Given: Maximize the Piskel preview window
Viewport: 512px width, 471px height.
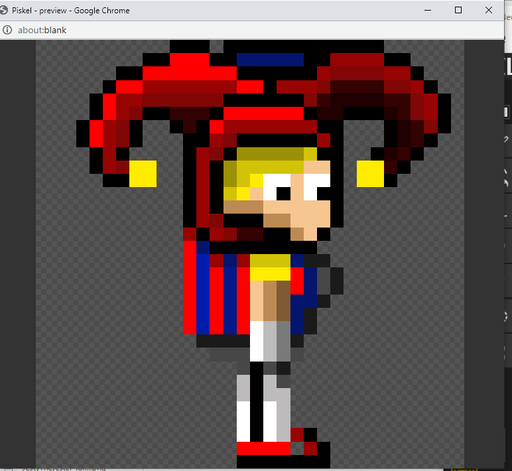Looking at the screenshot, I should tap(458, 10).
